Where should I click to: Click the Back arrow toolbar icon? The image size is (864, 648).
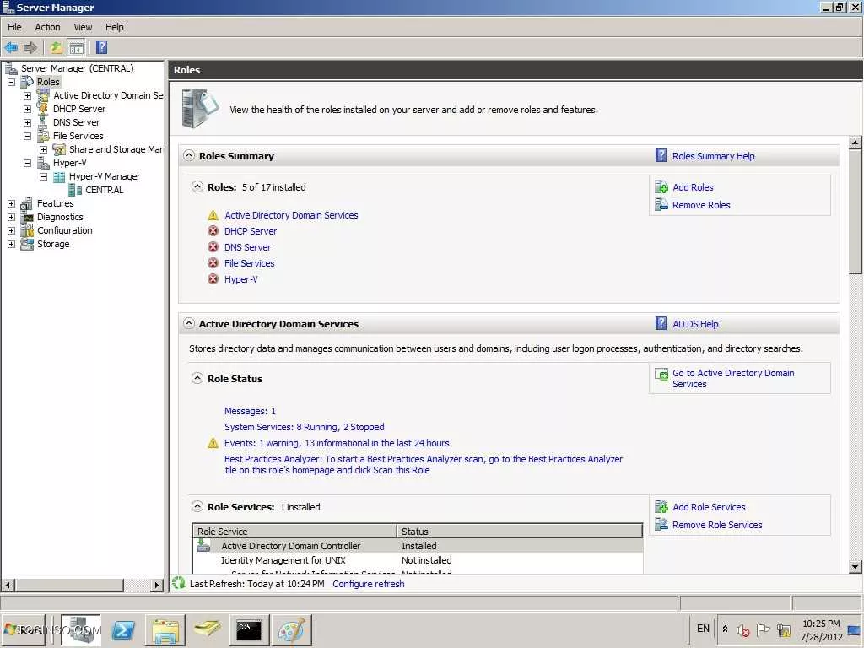pos(11,47)
